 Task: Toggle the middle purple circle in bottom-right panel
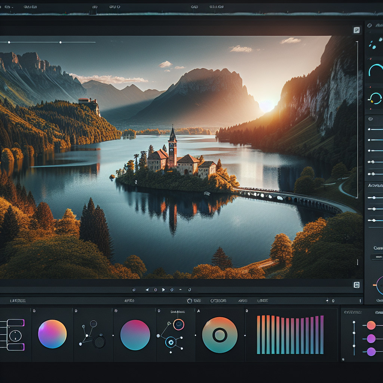tap(371, 338)
